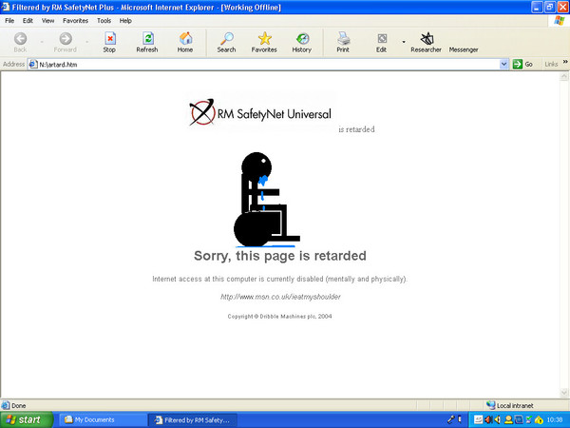Click the Edit toolbar icon

[381, 43]
